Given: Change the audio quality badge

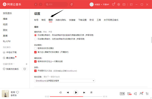Looking at the screenshot, I should coord(122,94).
